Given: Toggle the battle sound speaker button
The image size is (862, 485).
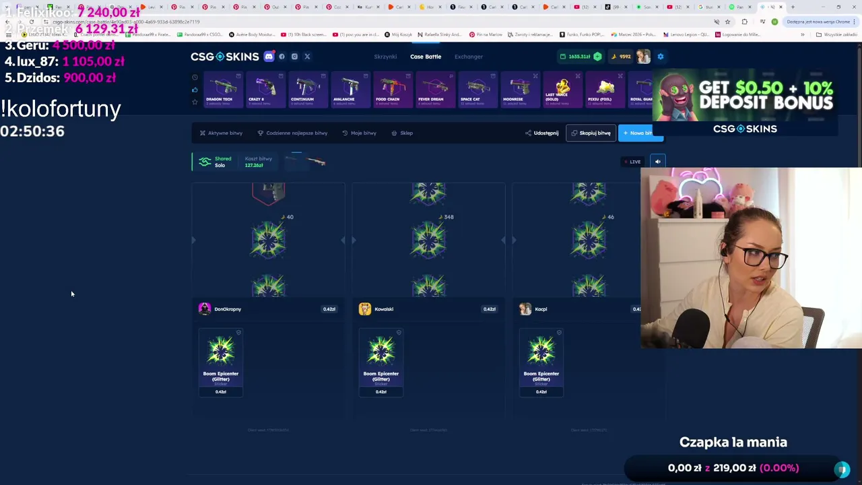Looking at the screenshot, I should [x=658, y=162].
